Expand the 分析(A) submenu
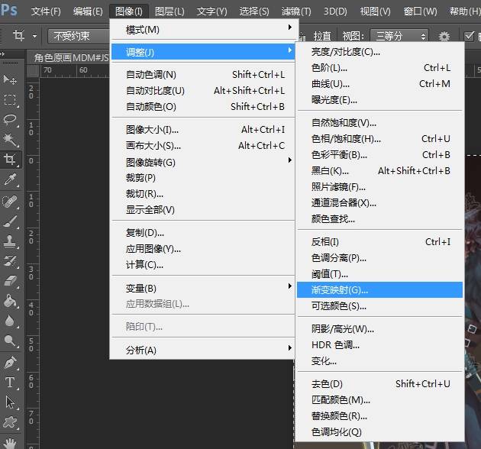Screen dimensions: 481x449 click(x=203, y=350)
